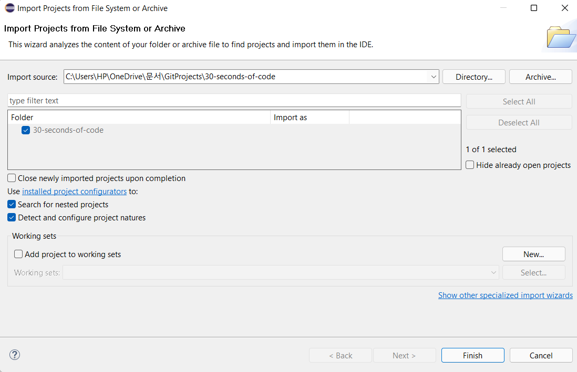This screenshot has width=577, height=372.
Task: Maximize the import dialog window
Action: click(534, 8)
